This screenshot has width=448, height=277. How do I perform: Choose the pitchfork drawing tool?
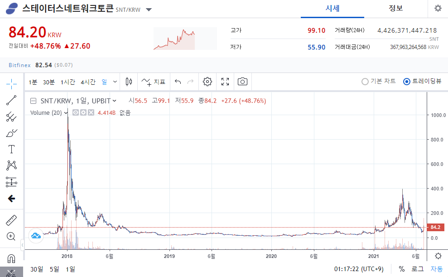11,117
